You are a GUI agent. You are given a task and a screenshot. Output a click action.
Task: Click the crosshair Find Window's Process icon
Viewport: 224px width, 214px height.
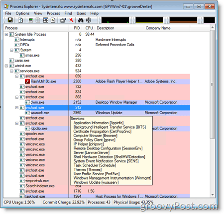click(89, 20)
